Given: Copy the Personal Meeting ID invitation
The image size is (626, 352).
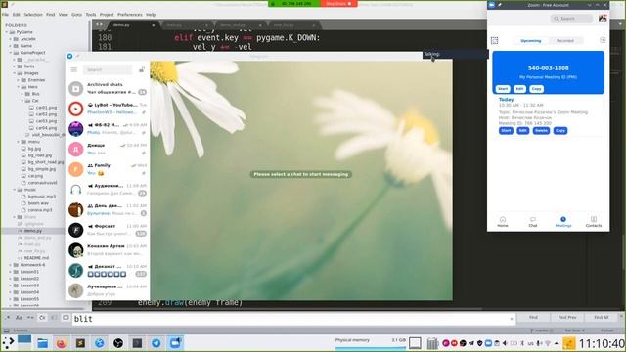Looking at the screenshot, I should coord(536,89).
